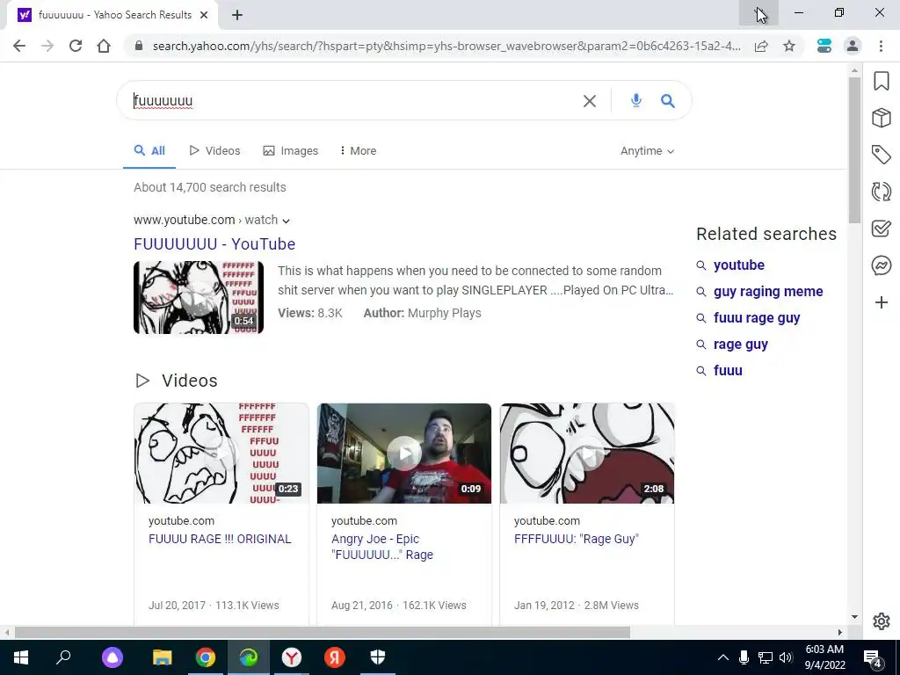Click the address bar URL

coord(446,46)
